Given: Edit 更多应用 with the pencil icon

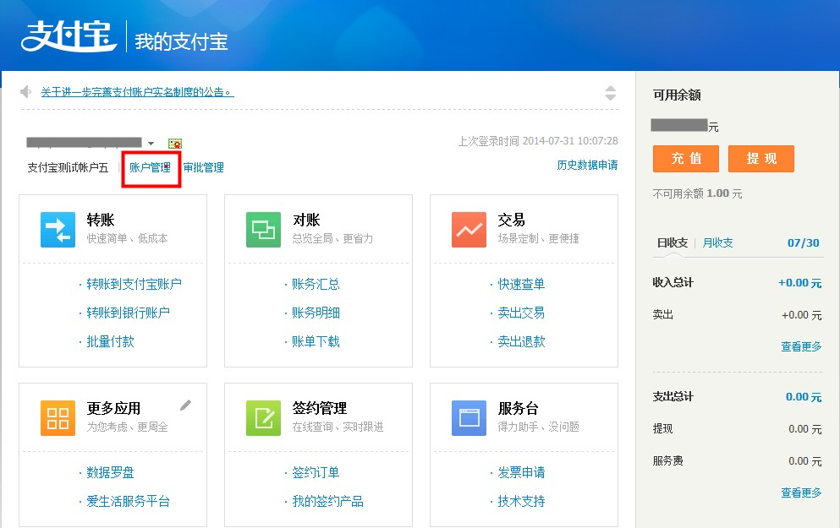Looking at the screenshot, I should coord(185,406).
